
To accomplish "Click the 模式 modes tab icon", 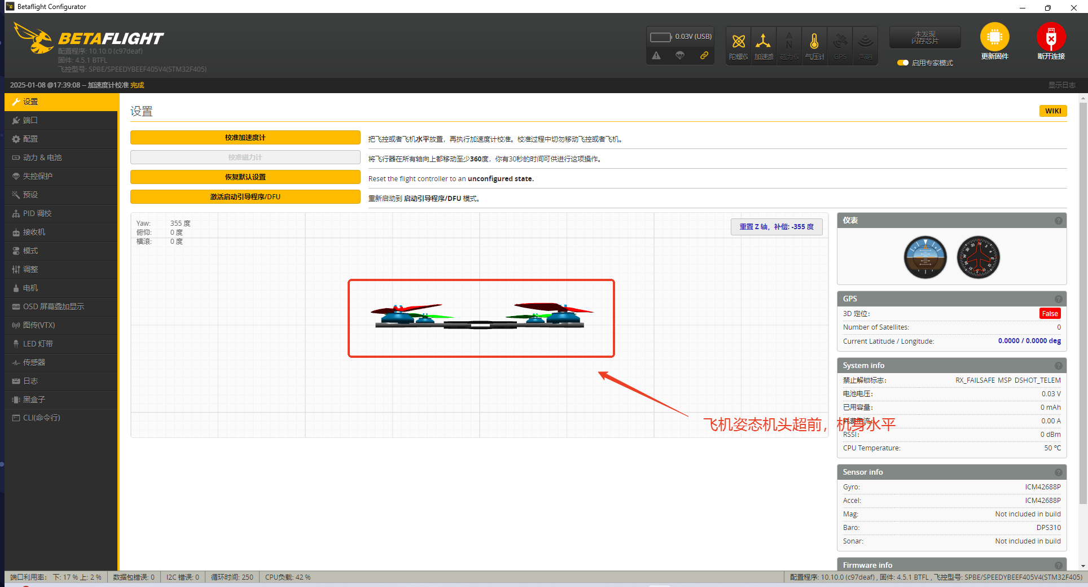I will point(16,251).
